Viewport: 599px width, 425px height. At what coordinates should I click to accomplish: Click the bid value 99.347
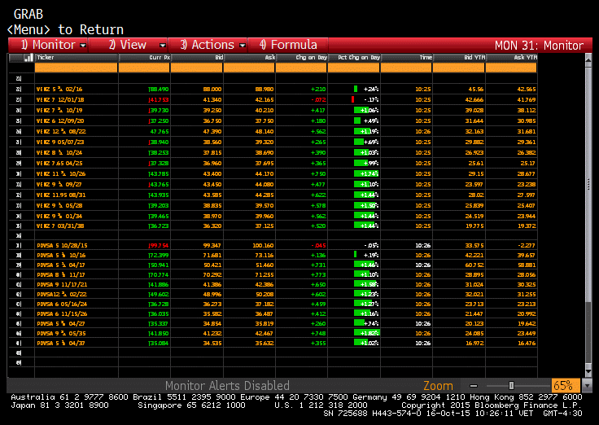coord(212,245)
